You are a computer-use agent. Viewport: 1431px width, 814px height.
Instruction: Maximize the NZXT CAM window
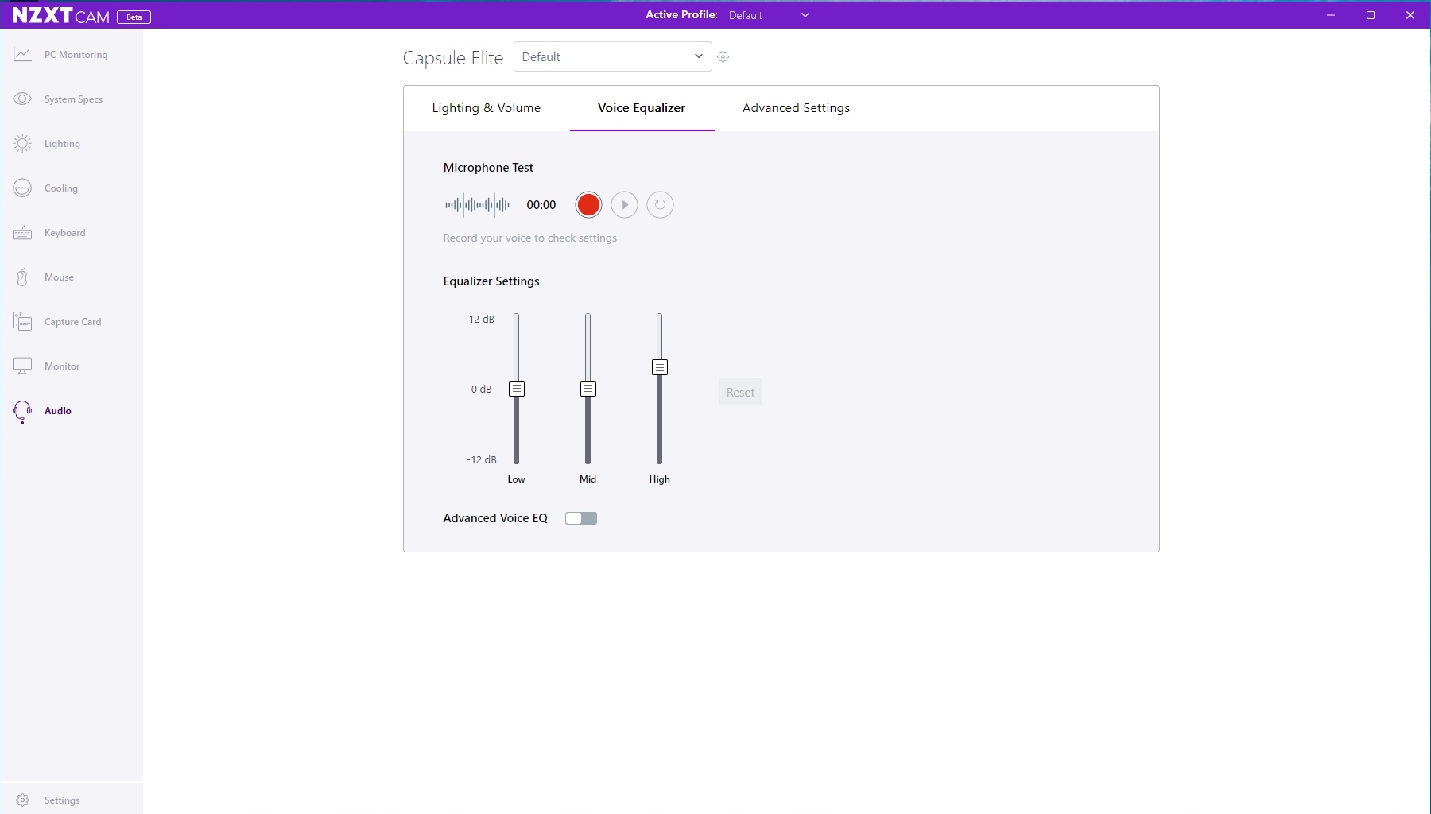[1371, 15]
